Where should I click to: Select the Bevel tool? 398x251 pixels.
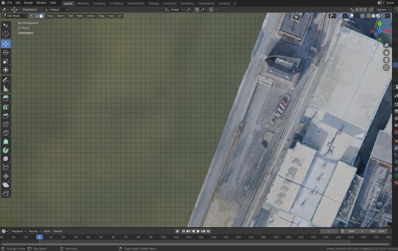tap(5, 116)
